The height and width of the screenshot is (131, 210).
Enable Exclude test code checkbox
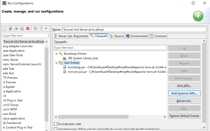click(55, 124)
